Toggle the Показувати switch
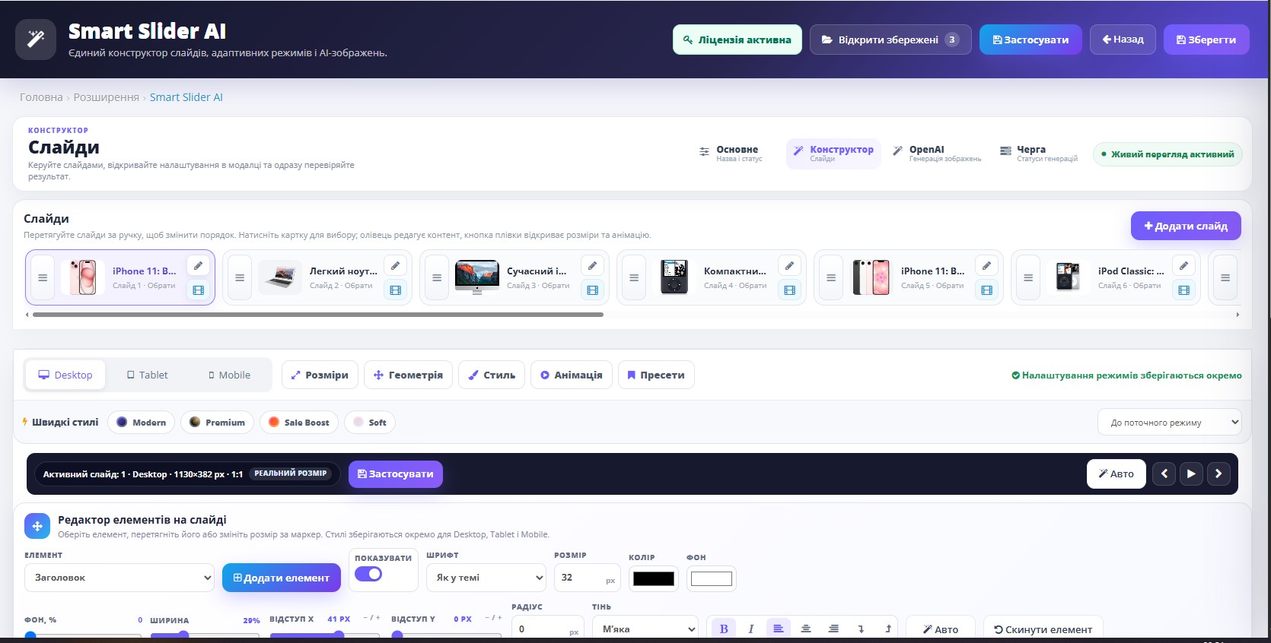 368,574
